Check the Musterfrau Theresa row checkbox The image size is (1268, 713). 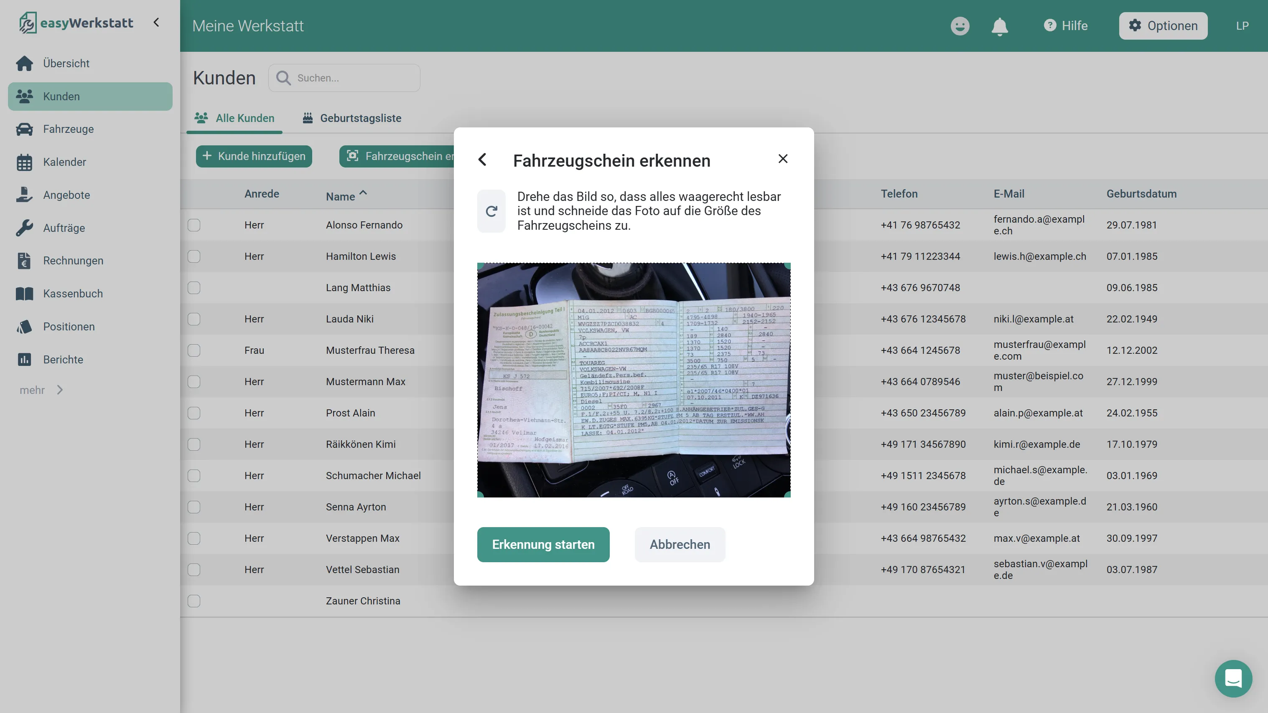coord(194,350)
